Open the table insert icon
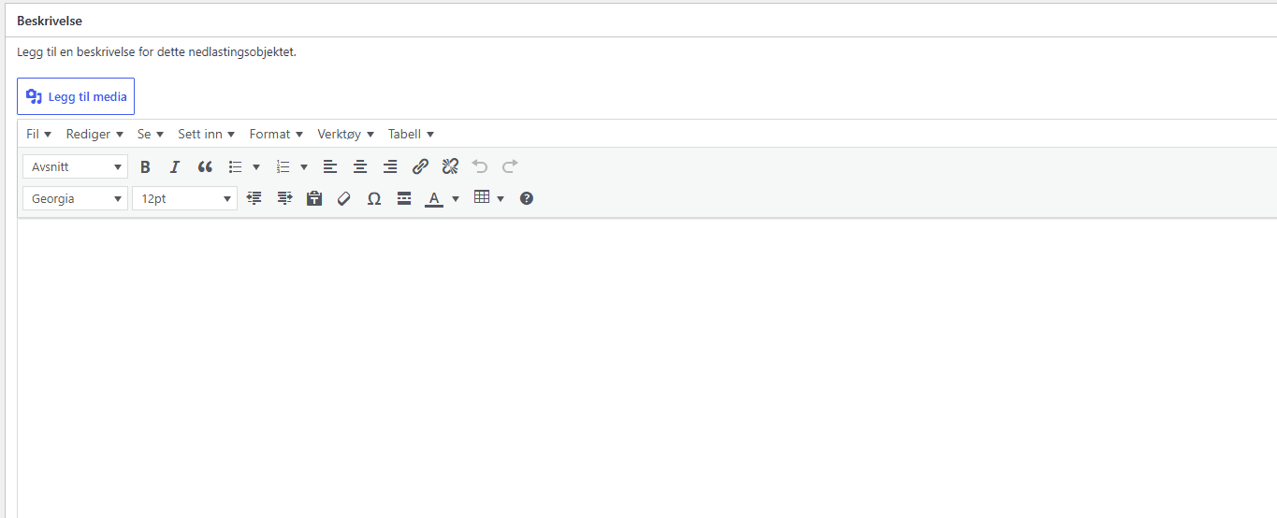This screenshot has height=518, width=1277. coord(482,198)
